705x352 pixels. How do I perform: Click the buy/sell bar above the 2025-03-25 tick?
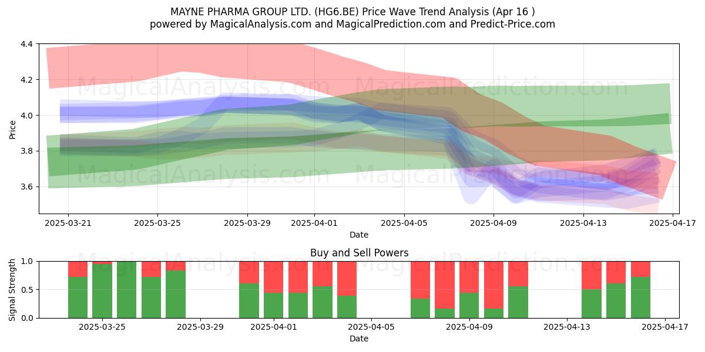(102, 290)
